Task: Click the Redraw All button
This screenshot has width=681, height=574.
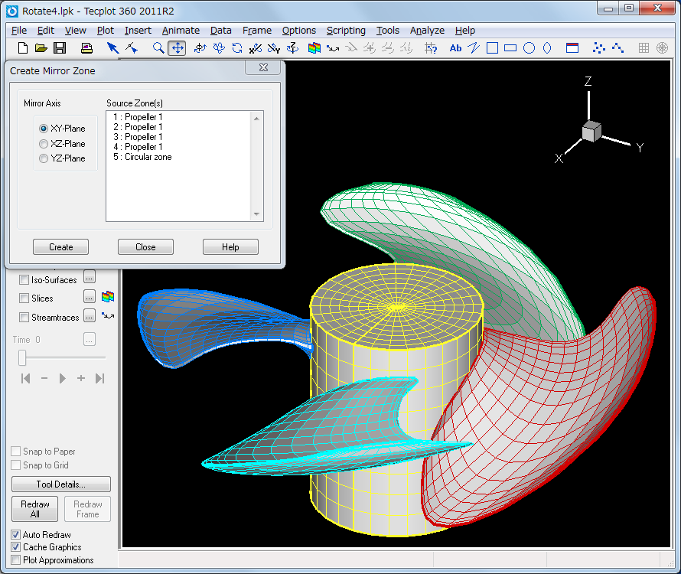Action: [x=34, y=509]
